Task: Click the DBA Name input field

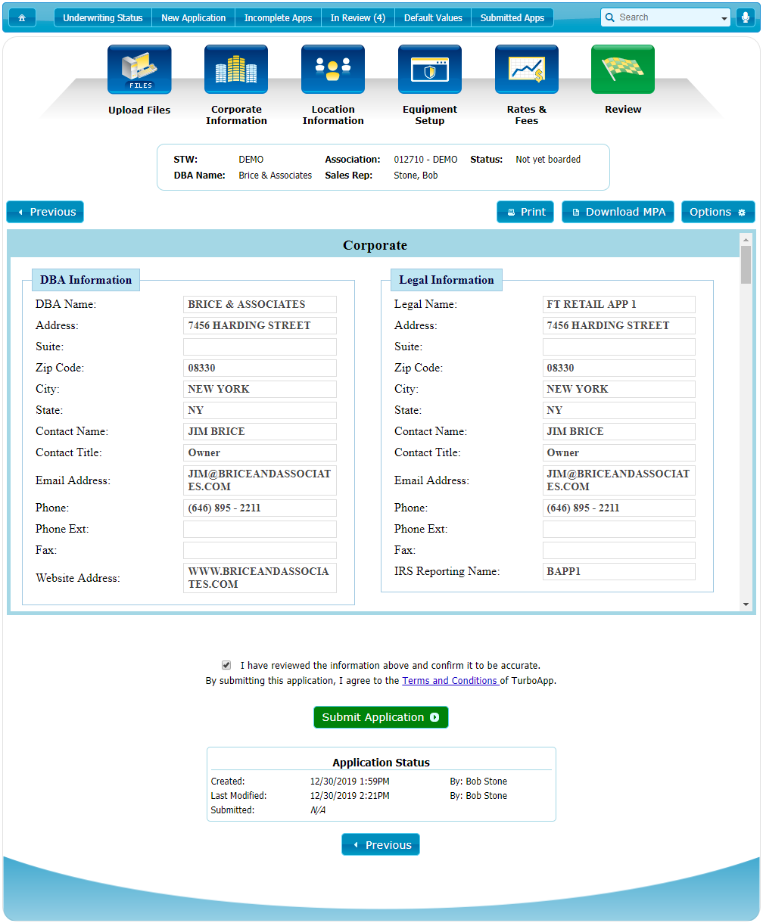Action: coord(260,304)
